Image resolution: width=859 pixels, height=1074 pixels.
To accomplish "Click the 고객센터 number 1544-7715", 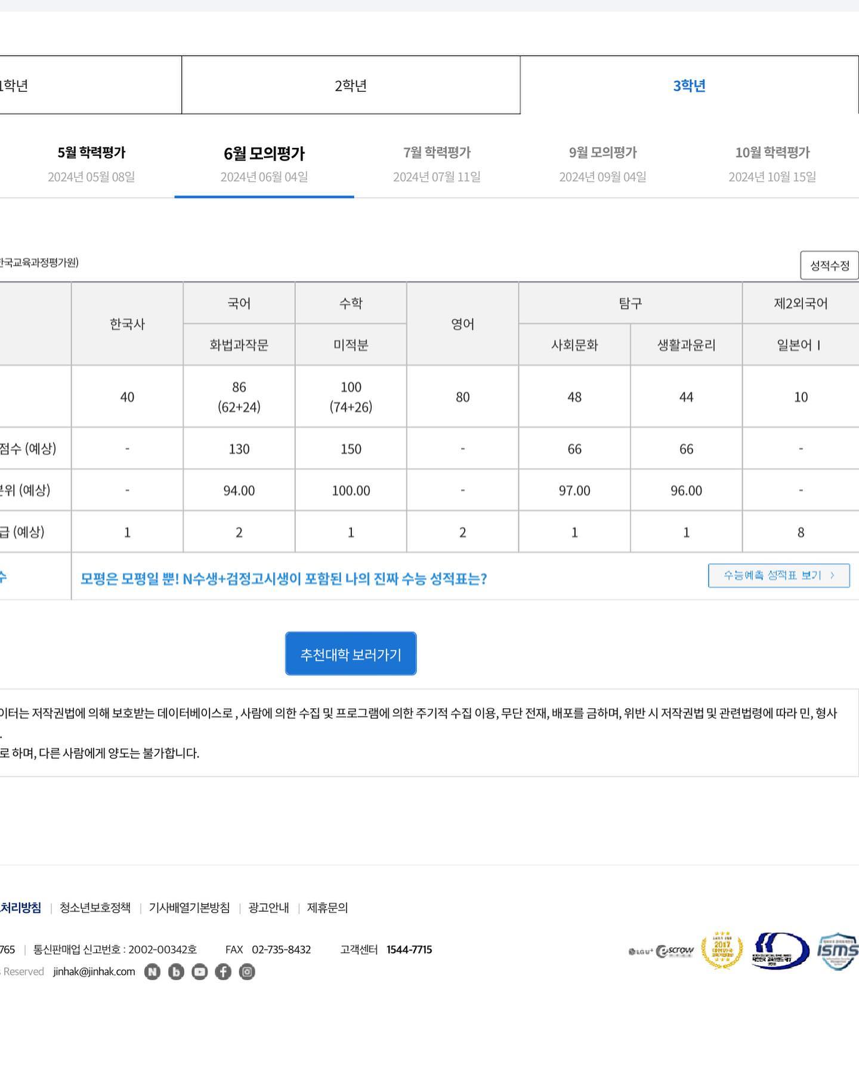I will [x=409, y=949].
